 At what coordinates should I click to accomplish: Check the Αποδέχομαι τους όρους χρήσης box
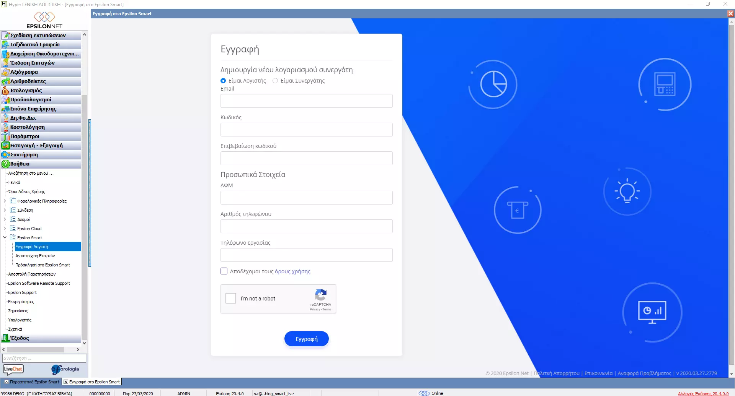coord(224,271)
